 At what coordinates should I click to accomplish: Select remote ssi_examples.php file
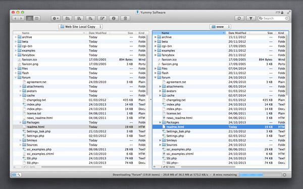point(179,149)
